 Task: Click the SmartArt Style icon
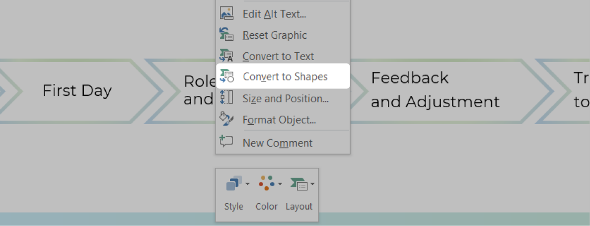tap(233, 184)
